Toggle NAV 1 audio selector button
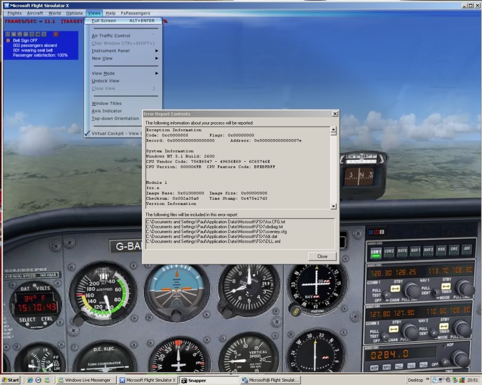Viewport: 482px width, 385px height. pyautogui.click(x=416, y=251)
